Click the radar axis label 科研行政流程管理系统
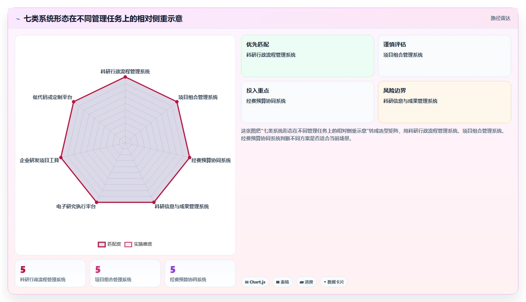 tap(125, 71)
